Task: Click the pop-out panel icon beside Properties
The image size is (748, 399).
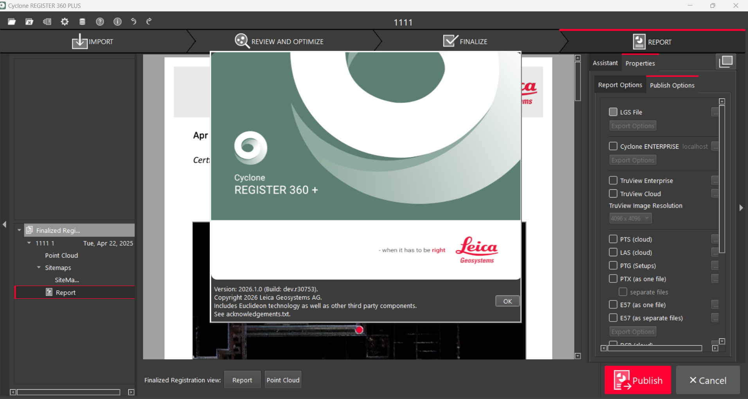Action: click(x=726, y=61)
